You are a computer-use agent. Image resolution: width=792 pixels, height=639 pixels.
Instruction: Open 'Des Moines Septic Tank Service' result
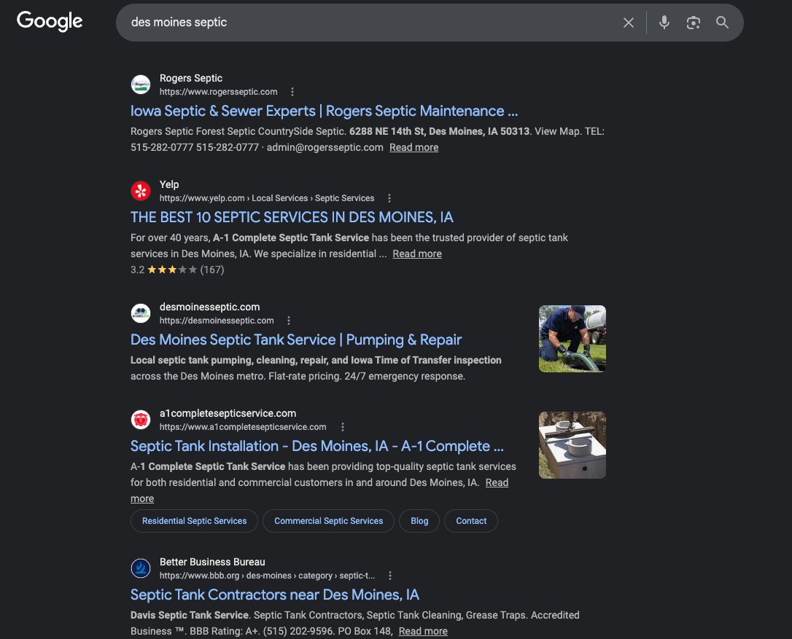[295, 340]
